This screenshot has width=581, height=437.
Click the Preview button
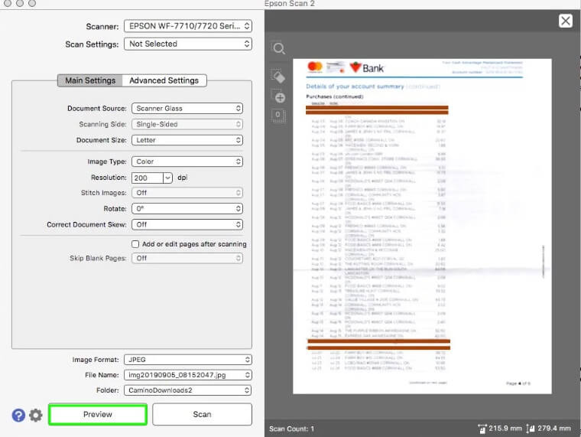[98, 415]
